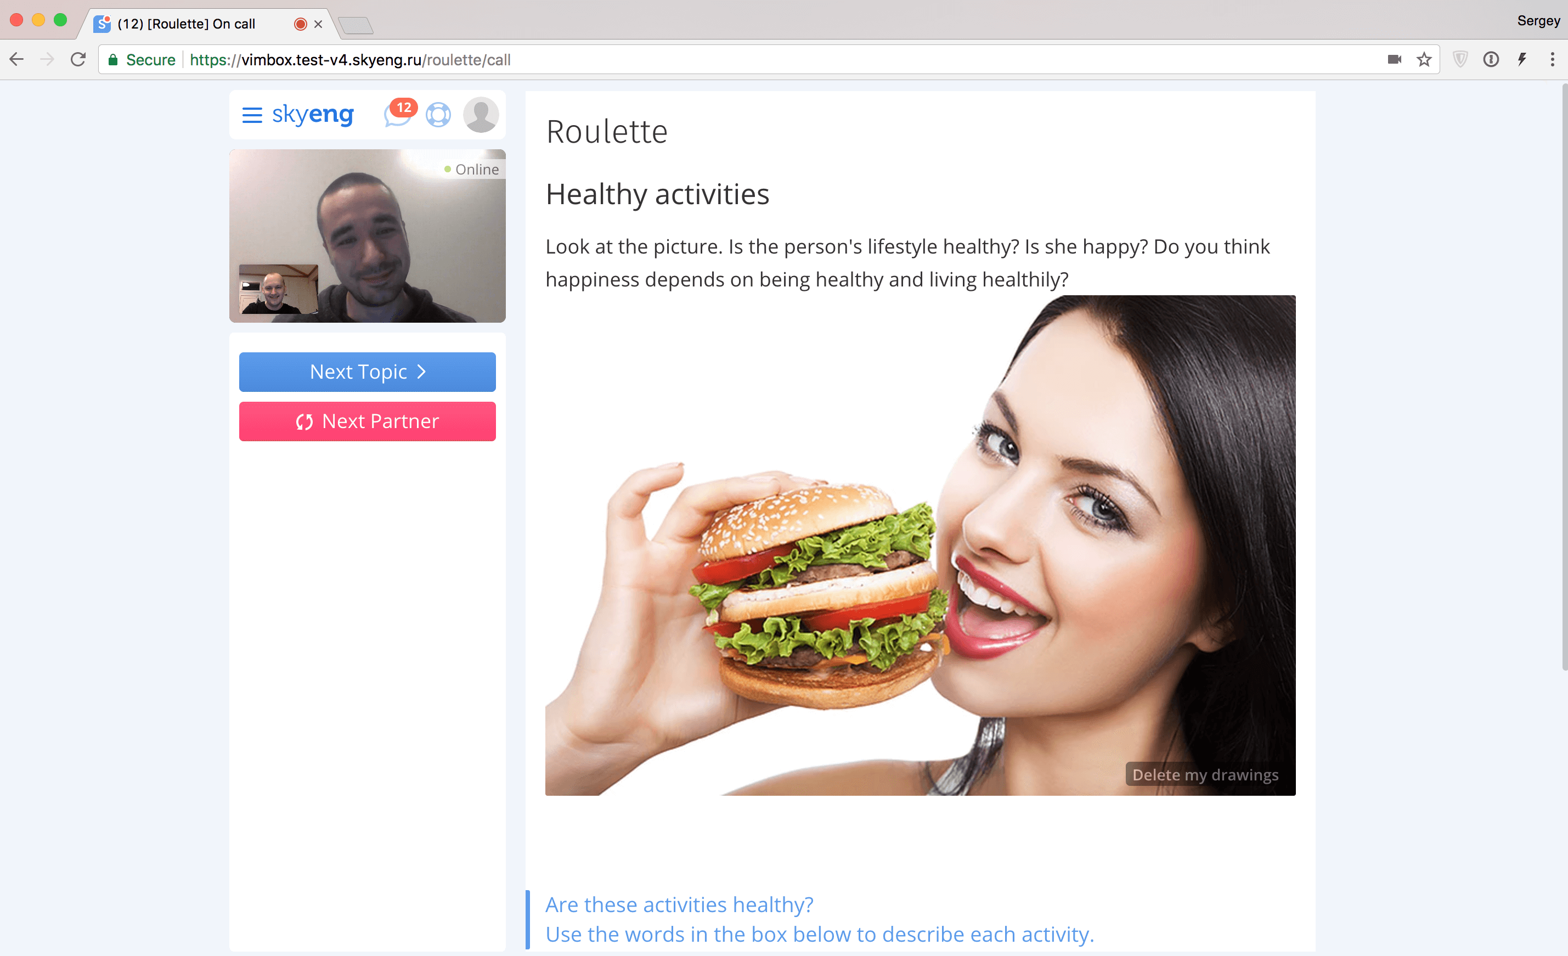Click the user profile avatar icon
Screen dimensions: 1568x956
pos(478,113)
